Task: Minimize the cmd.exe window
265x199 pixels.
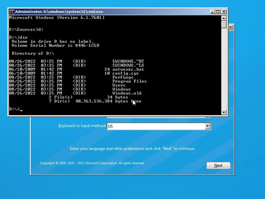Action: [212, 12]
